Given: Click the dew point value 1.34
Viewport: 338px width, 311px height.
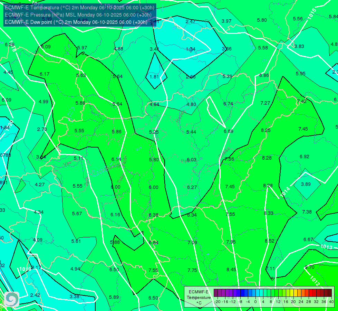Looking at the screenshot, I should (x=191, y=49).
